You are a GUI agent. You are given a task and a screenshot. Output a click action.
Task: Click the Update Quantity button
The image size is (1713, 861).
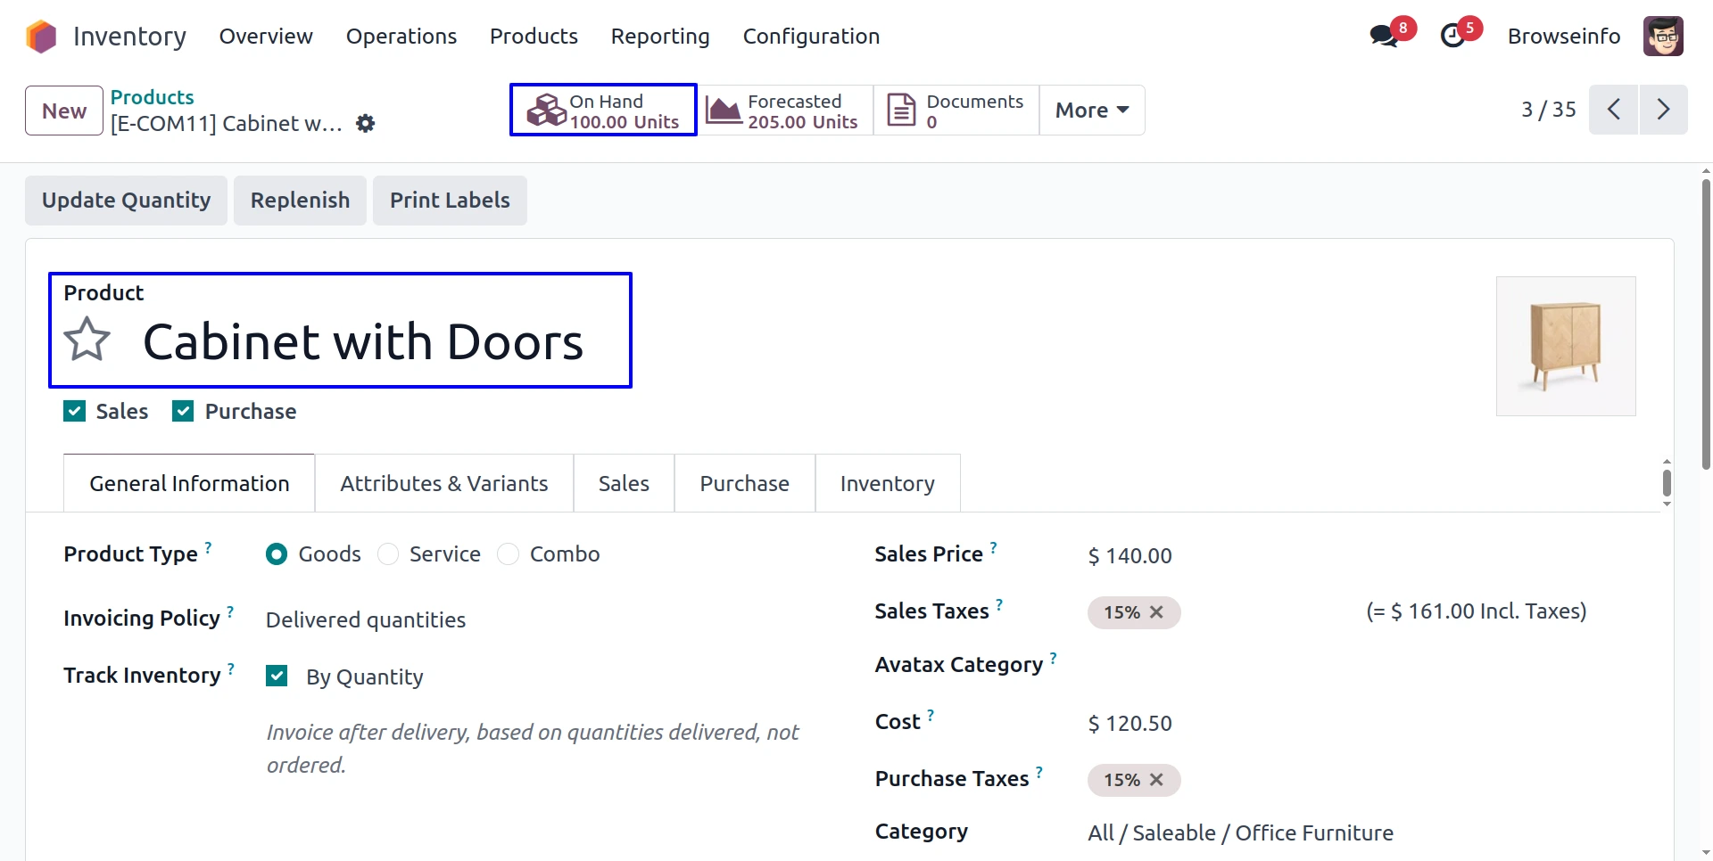click(127, 201)
